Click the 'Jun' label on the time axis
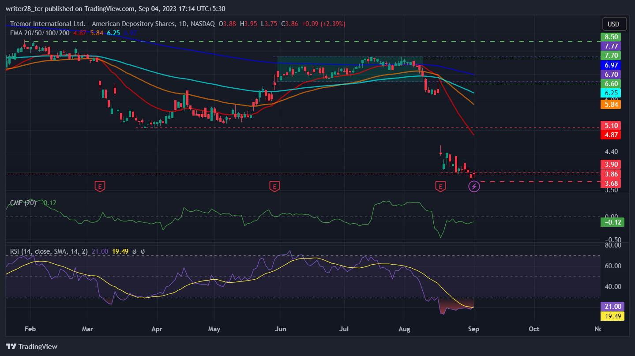 tap(280, 329)
